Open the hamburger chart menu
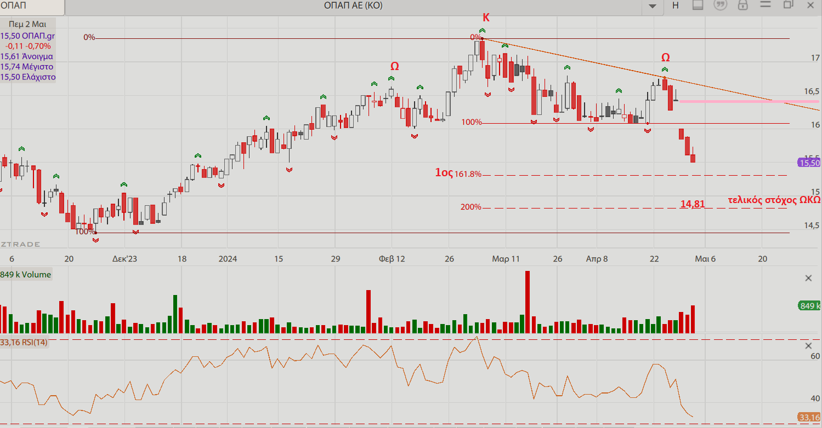Image resolution: width=822 pixels, height=428 pixels. click(766, 5)
